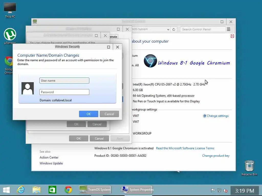
Task: Open the hamburger menu beside Search Control Panel
Action: [228, 29]
